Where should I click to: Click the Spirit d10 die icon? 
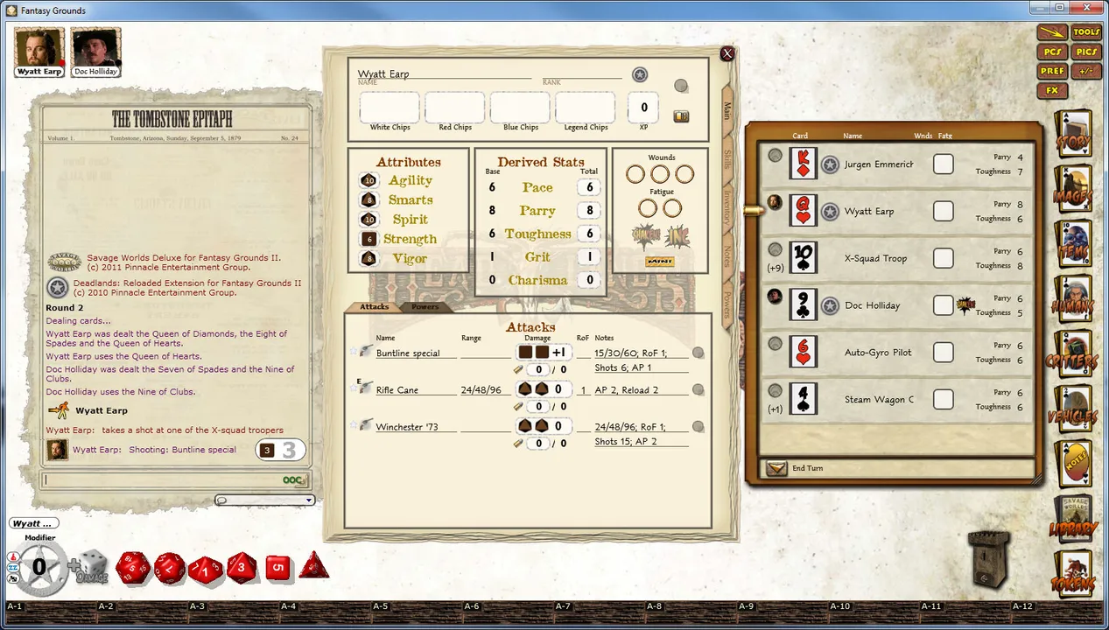(369, 220)
